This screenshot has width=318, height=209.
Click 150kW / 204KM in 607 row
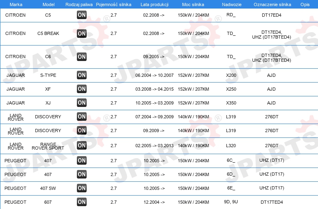193,202
